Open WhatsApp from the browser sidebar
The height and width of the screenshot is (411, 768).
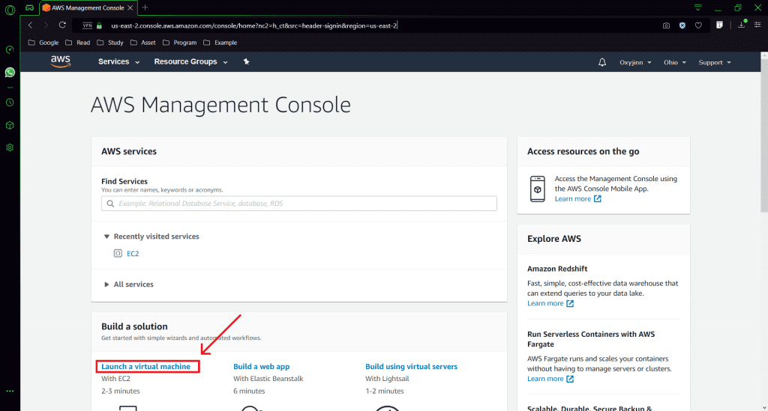[x=10, y=73]
